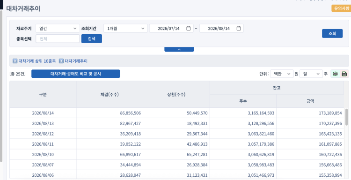The image size is (351, 180).
Task: Click arrow icon beside 대차거래 상위 10종목
Action: (15, 61)
